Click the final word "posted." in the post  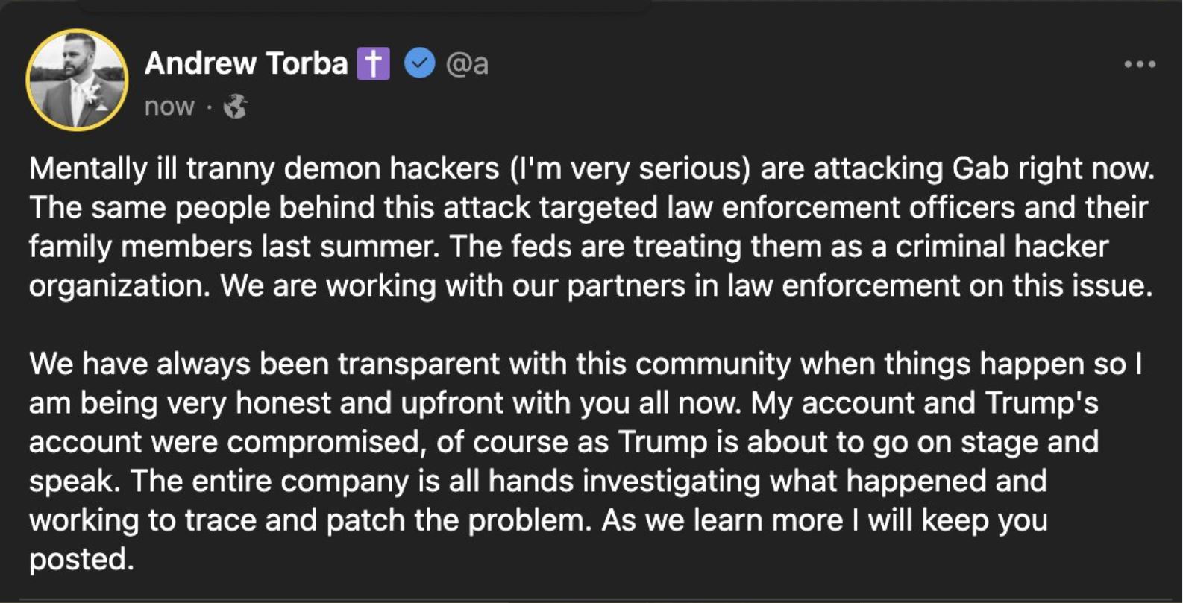[81, 559]
